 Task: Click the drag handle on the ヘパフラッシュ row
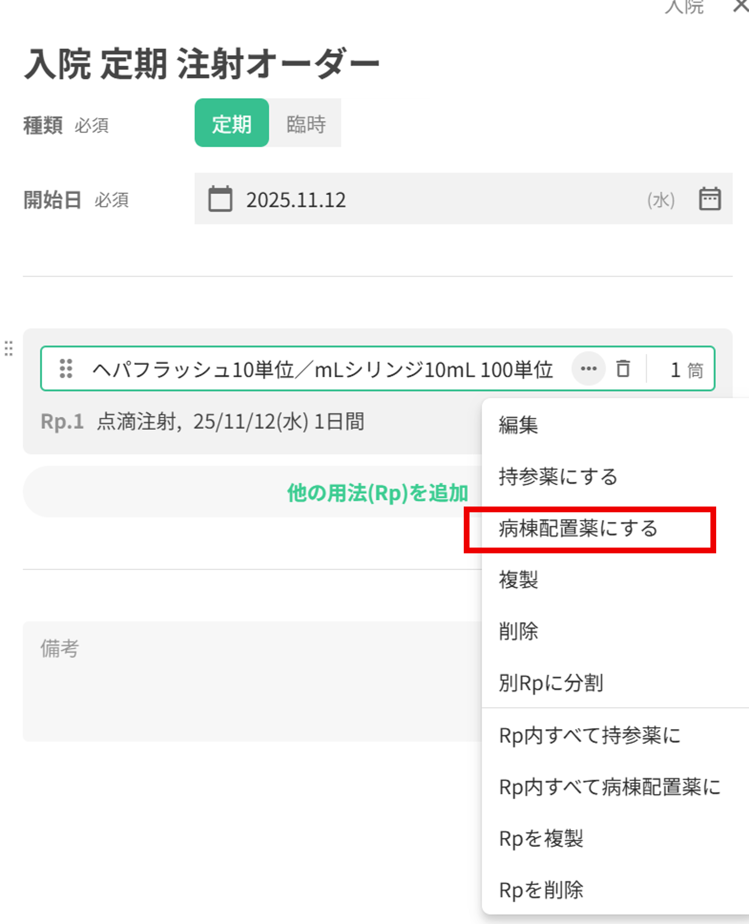pyautogui.click(x=66, y=369)
